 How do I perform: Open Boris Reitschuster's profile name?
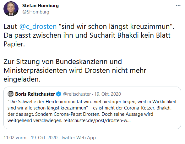click(x=35, y=94)
